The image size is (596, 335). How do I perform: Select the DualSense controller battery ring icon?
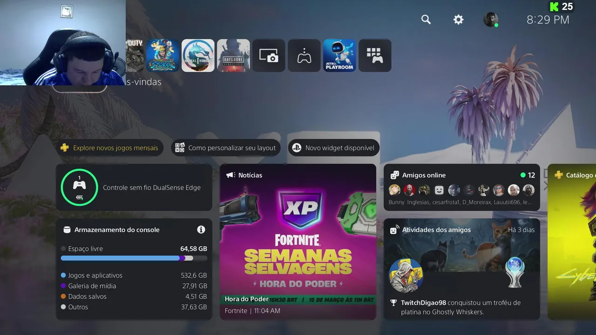click(x=79, y=187)
